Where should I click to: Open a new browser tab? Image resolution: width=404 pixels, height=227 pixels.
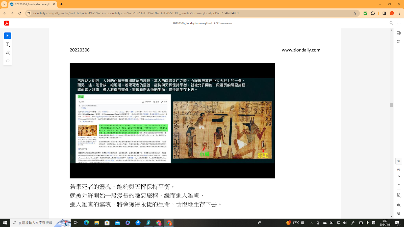coord(61,4)
